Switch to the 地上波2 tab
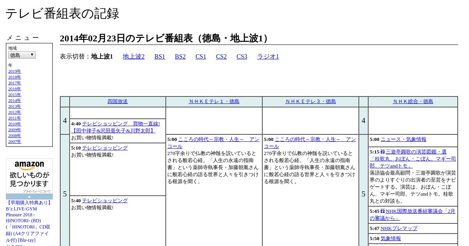469x246 pixels. pyautogui.click(x=134, y=57)
